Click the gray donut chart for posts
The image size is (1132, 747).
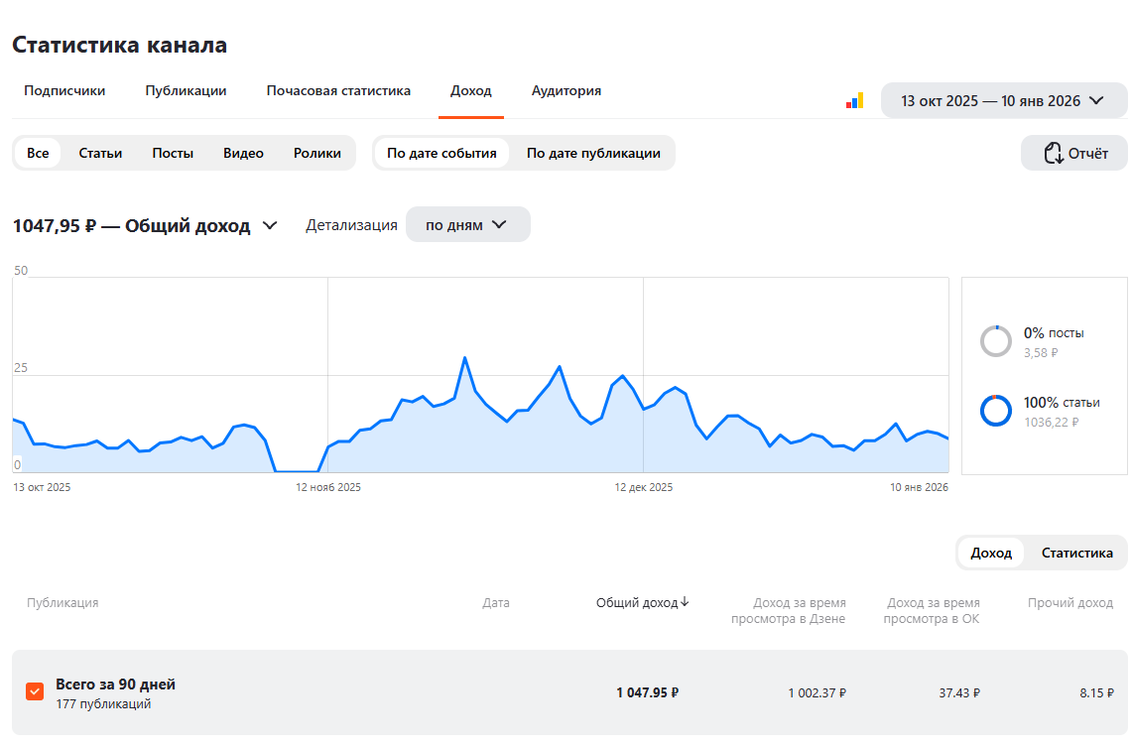point(995,341)
